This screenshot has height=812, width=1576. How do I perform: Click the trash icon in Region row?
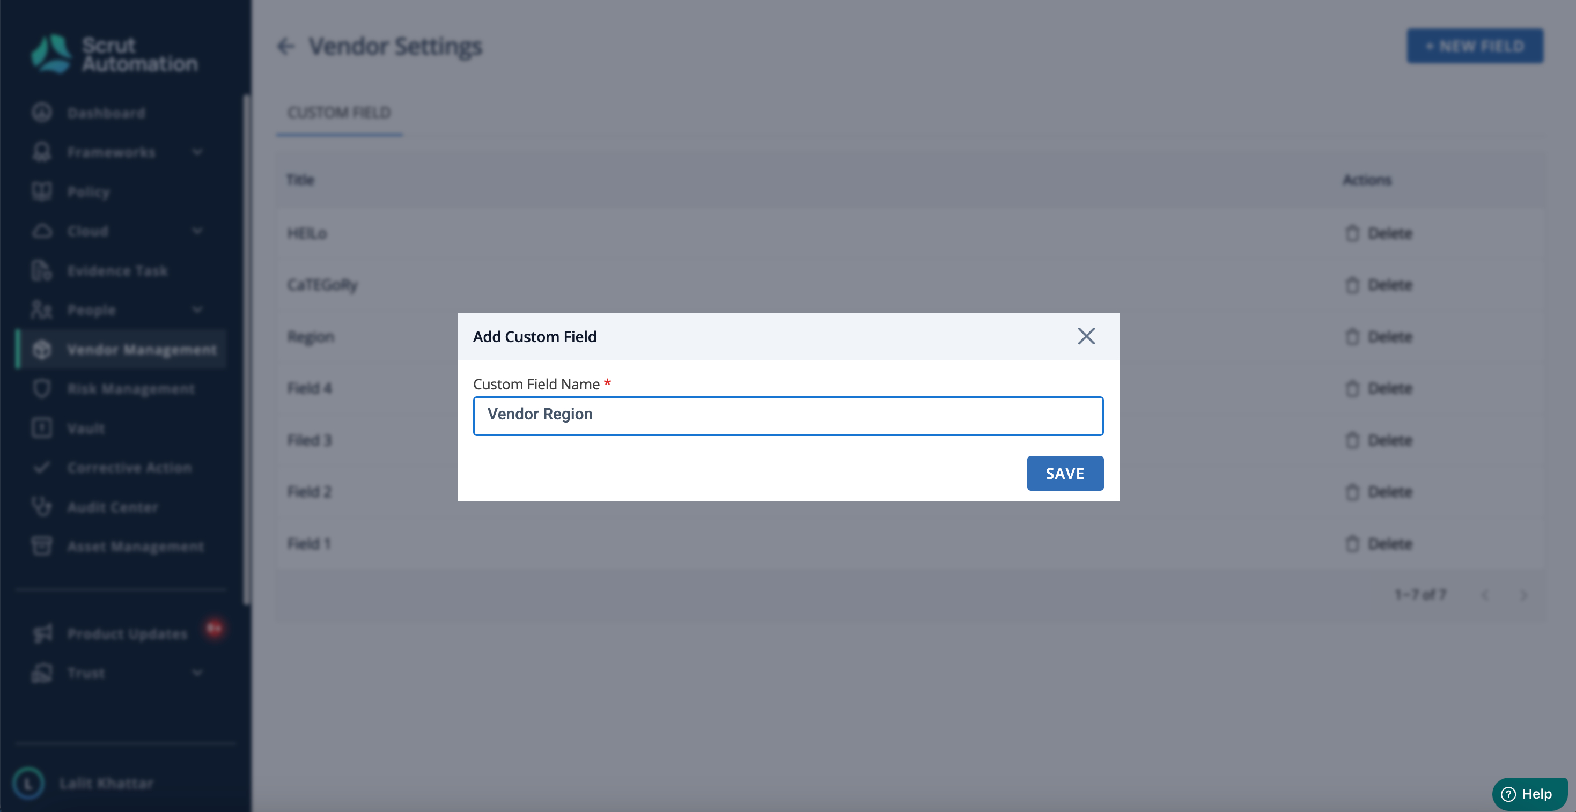click(1352, 337)
